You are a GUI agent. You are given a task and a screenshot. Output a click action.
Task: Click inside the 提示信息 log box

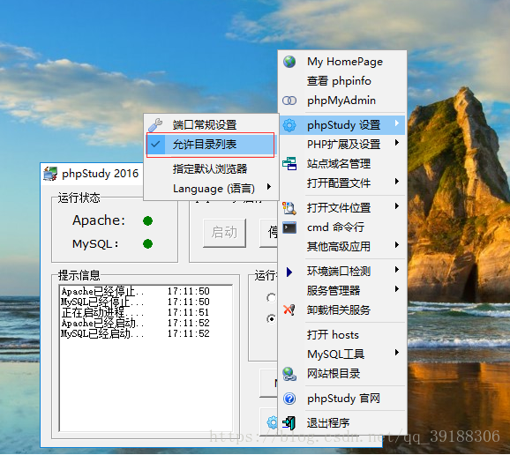146,358
